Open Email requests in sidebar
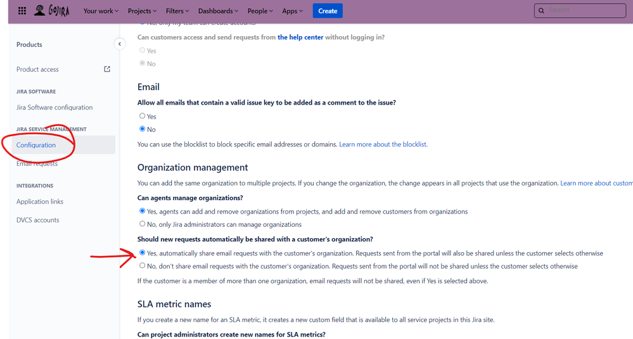Screen dimensions: 633x339 [37, 163]
